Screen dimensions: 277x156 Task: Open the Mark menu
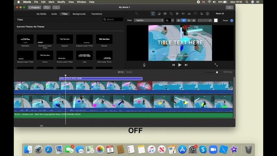point(52,2)
